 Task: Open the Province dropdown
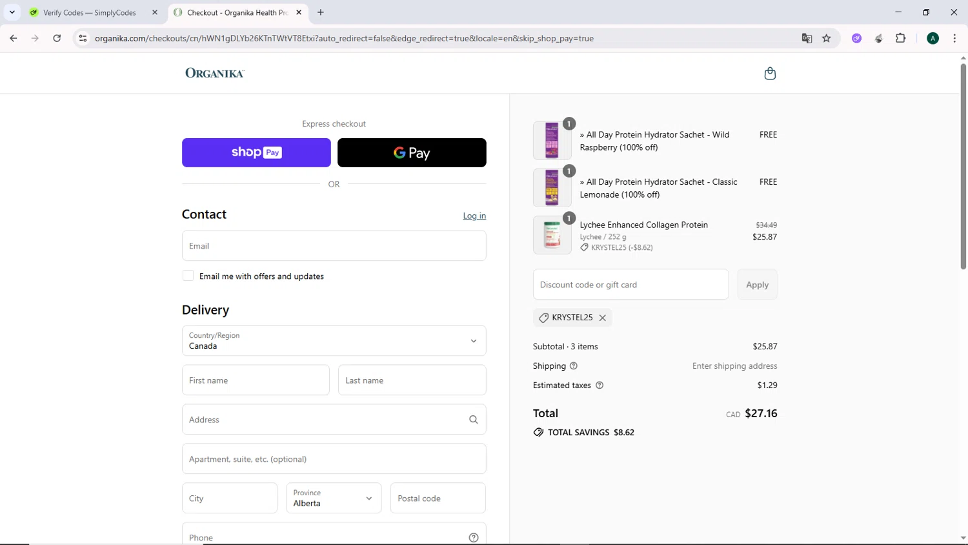(x=334, y=499)
